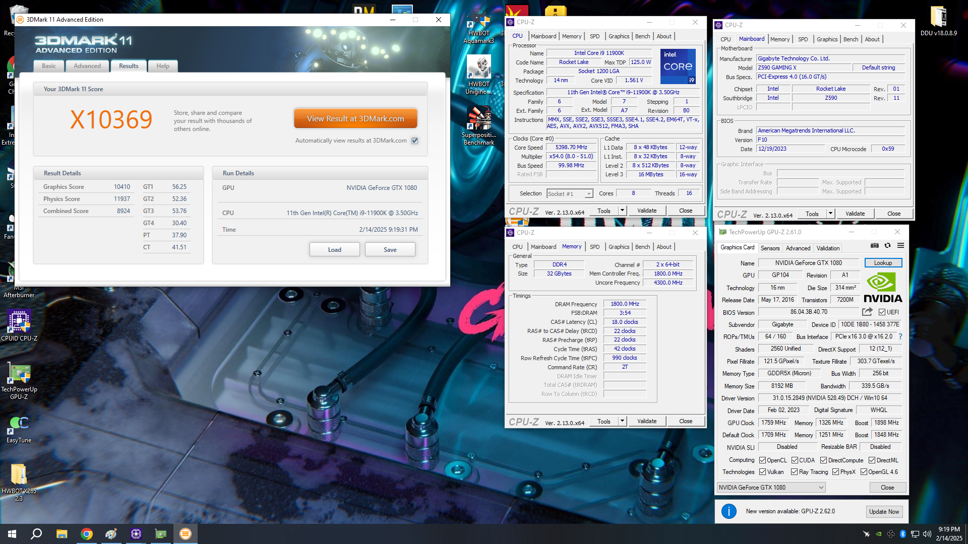968x544 pixels.
Task: Switch to CPU-Z via its taskbar icon
Action: pos(136,534)
